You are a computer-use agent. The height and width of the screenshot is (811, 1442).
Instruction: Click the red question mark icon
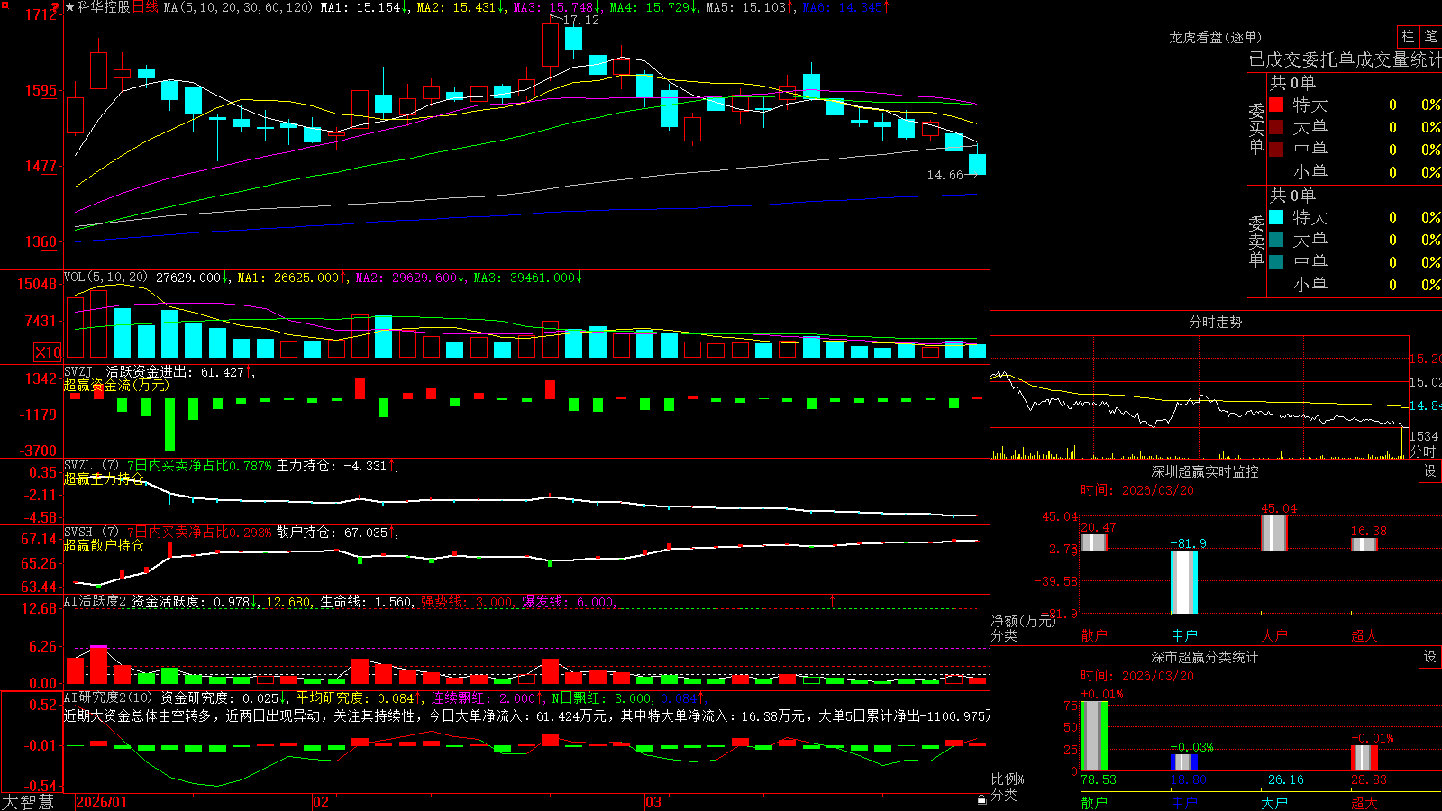pos(55,8)
